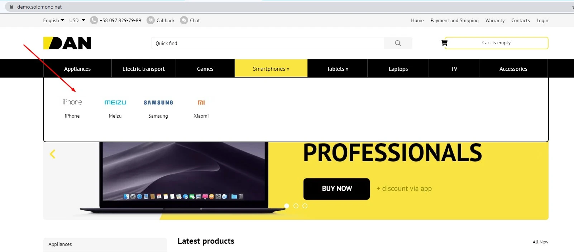Expand the Tablets menu category
The height and width of the screenshot is (252, 574).
pos(338,69)
